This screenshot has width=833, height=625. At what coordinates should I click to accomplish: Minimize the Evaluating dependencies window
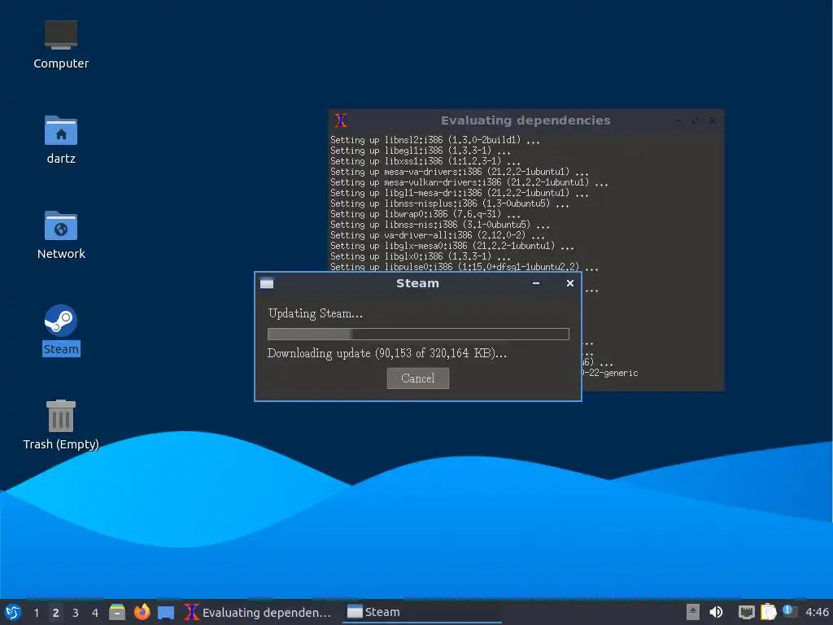pos(678,120)
